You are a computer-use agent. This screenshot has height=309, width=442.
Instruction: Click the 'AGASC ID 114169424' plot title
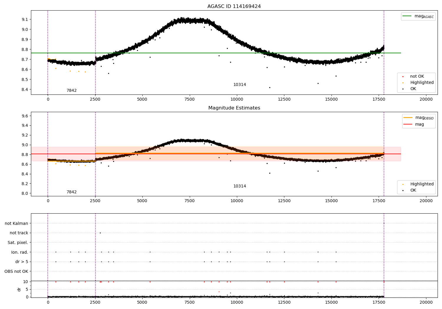tap(234, 6)
